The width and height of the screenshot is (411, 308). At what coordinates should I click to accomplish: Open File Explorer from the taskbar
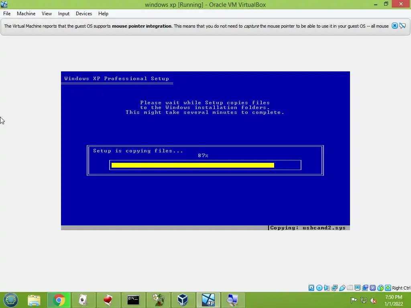(x=34, y=300)
